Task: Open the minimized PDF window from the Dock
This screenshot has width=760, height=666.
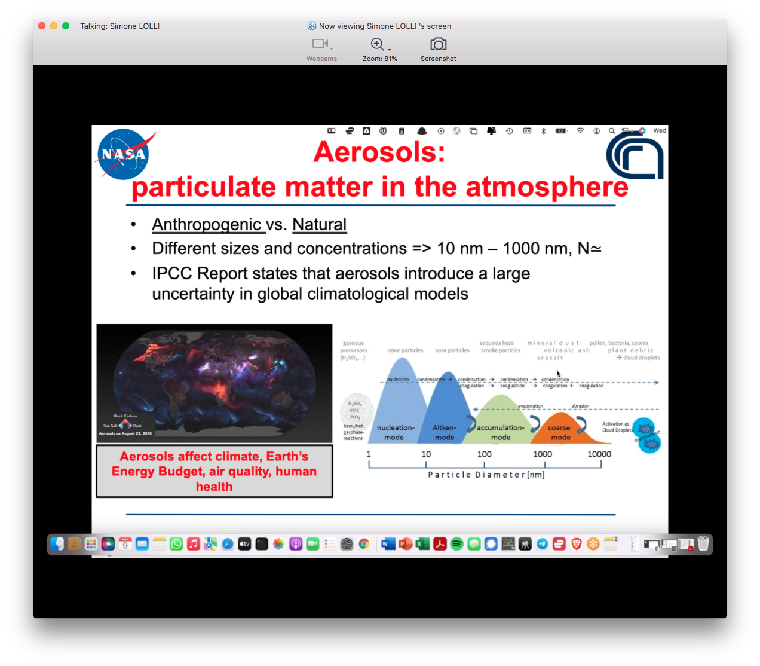Action: coord(687,544)
